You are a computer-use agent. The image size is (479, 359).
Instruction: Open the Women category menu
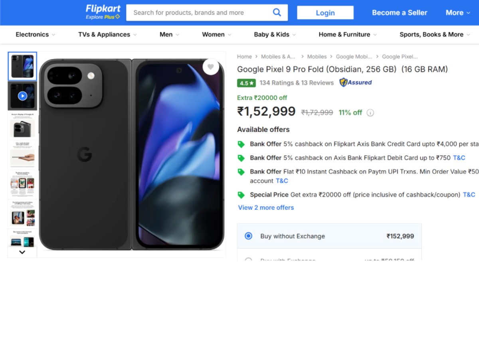tap(216, 35)
